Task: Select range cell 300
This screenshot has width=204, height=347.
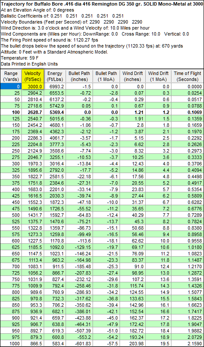Action: click(11, 163)
